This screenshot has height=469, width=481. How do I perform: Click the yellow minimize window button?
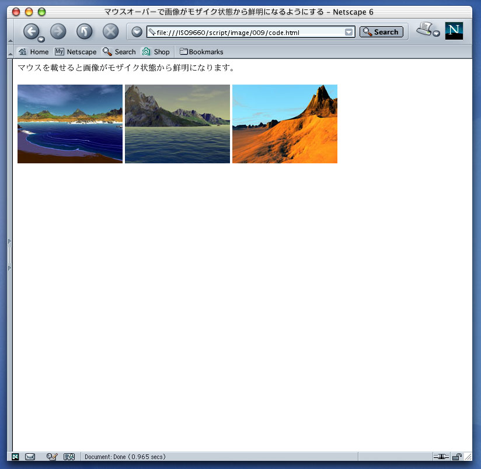(x=29, y=12)
